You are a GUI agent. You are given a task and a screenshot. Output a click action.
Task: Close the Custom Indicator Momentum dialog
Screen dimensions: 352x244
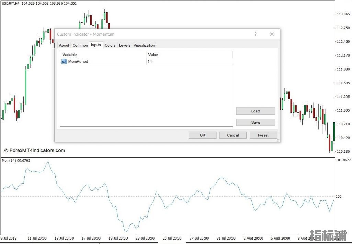272,34
